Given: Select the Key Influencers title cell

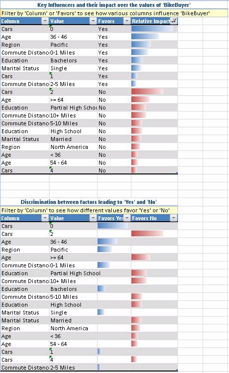Looking at the screenshot, I should click(x=114, y=5).
